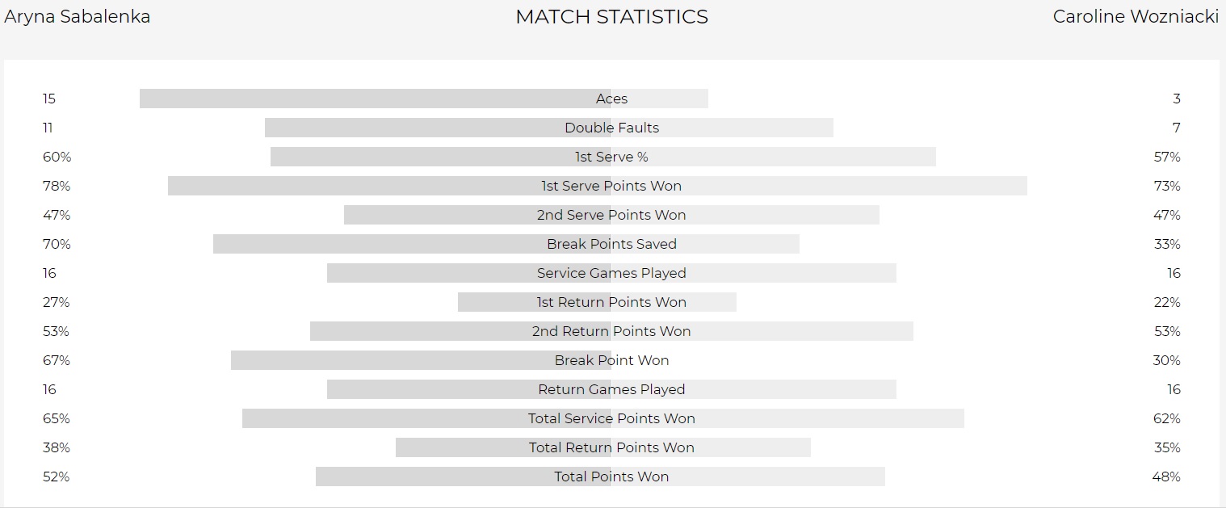Viewport: 1226px width, 508px height.
Task: Click the Total Return Points Won label
Action: (611, 447)
